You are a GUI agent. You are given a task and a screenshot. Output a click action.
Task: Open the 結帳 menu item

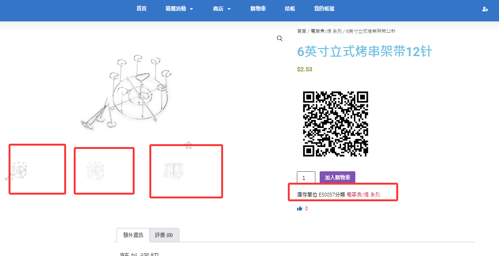tap(290, 9)
